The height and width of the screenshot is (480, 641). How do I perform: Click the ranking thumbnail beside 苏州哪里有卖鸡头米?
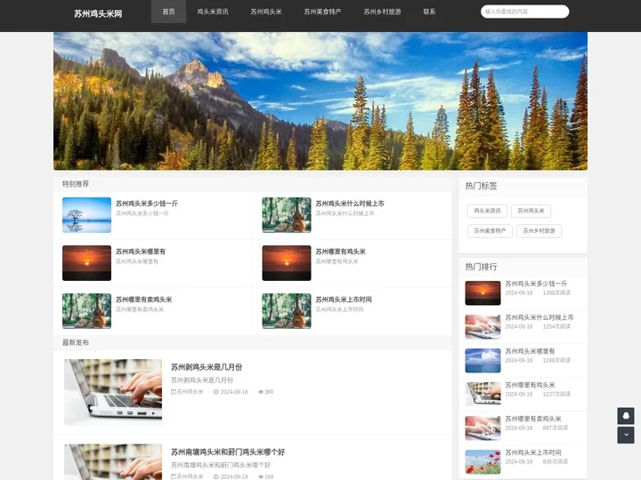tap(483, 428)
